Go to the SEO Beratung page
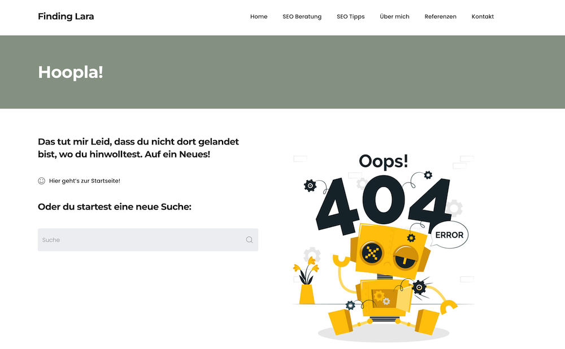This screenshot has width=565, height=349. 302,16
